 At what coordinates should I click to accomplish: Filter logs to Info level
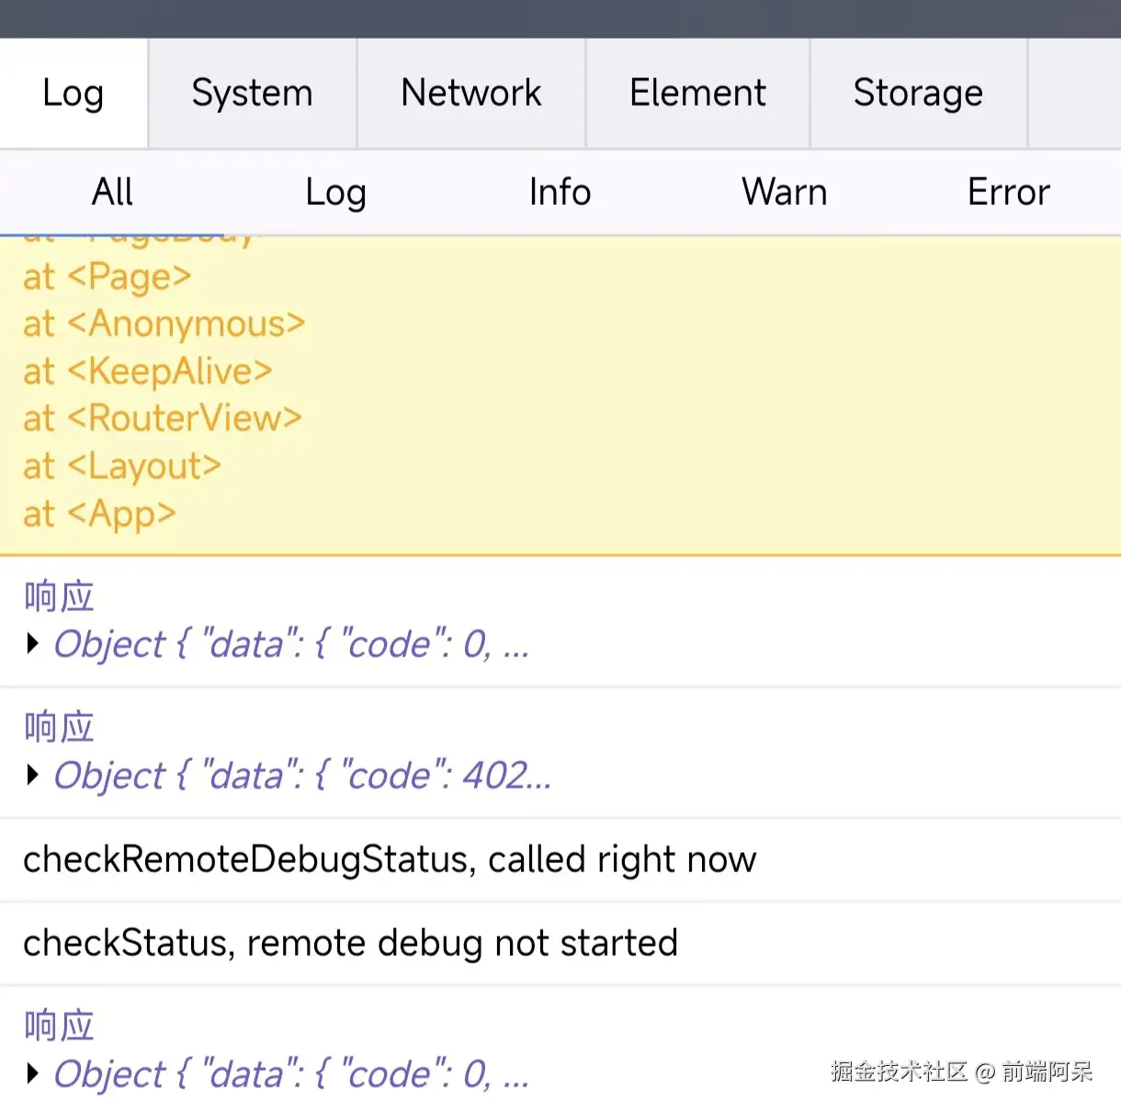point(560,192)
